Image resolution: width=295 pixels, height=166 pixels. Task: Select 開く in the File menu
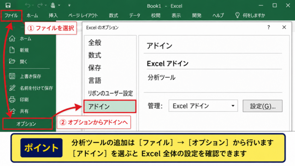24,62
